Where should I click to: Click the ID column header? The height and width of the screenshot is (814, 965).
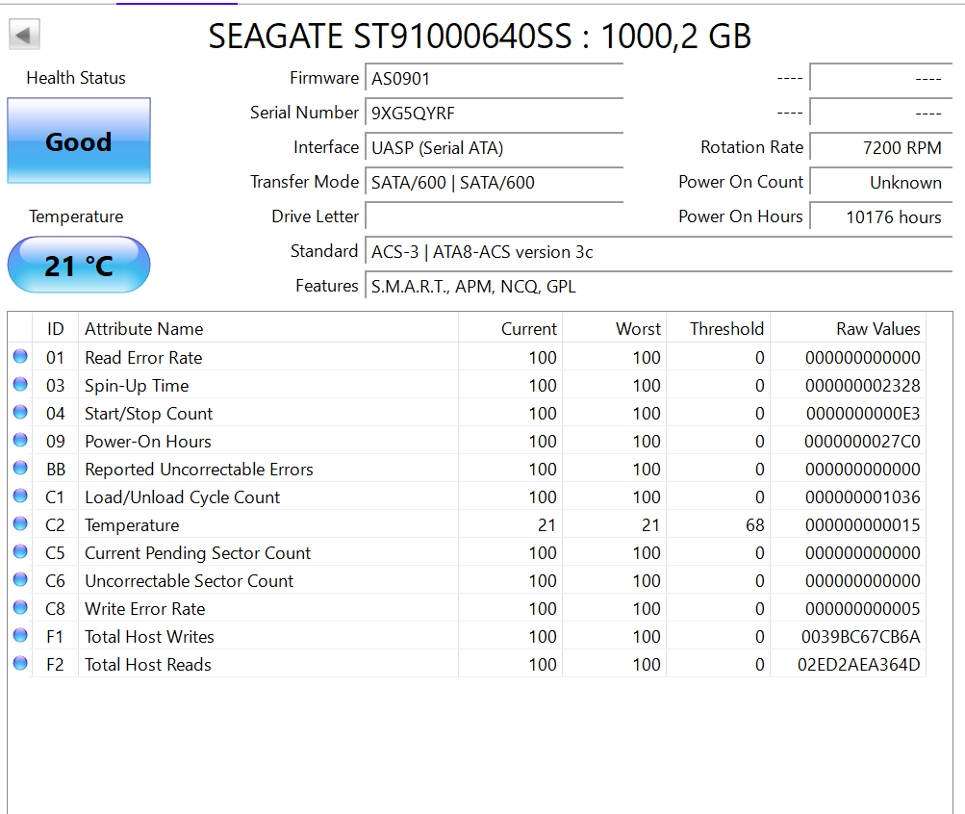pyautogui.click(x=56, y=328)
